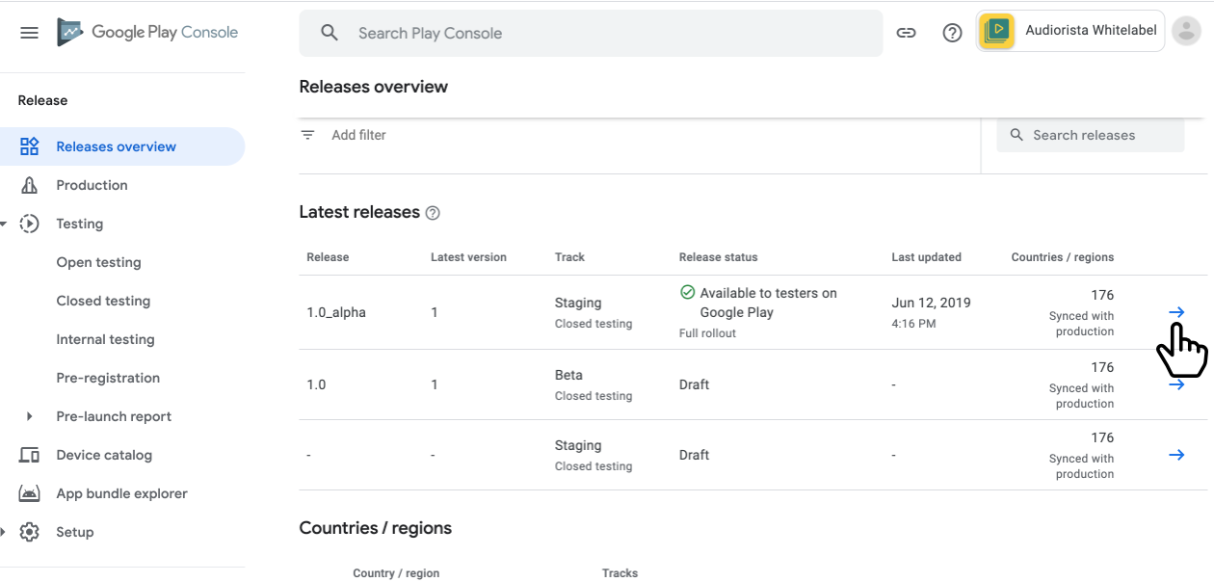Click the green available status checkmark icon
The width and height of the screenshot is (1214, 582).
click(x=687, y=292)
